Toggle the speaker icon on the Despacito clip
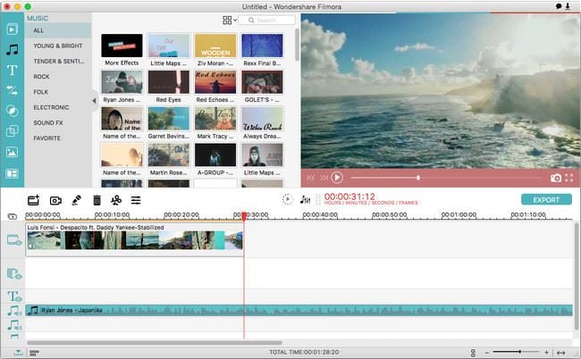The width and height of the screenshot is (581, 359). click(x=31, y=246)
